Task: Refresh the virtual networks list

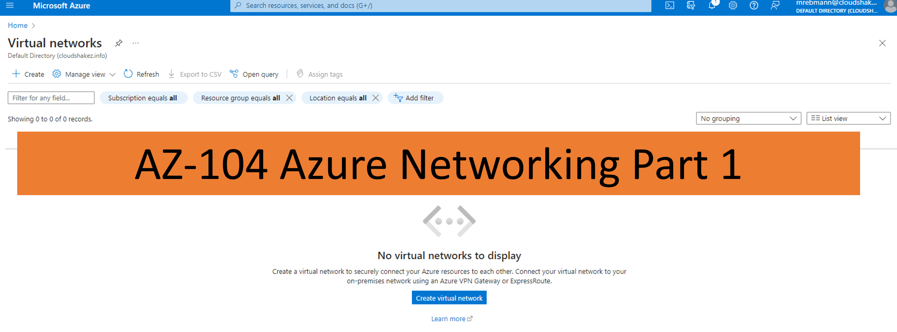Action: tap(142, 74)
